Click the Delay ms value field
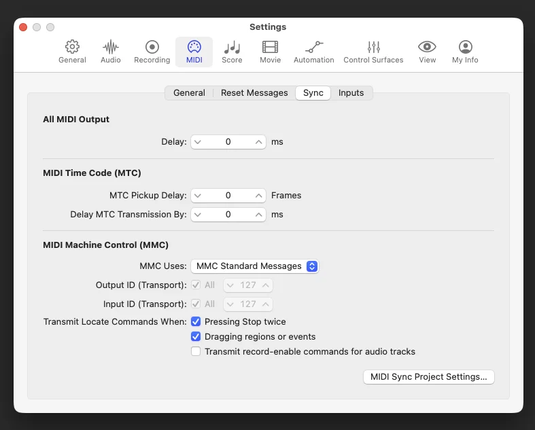The height and width of the screenshot is (430, 535). click(228, 142)
